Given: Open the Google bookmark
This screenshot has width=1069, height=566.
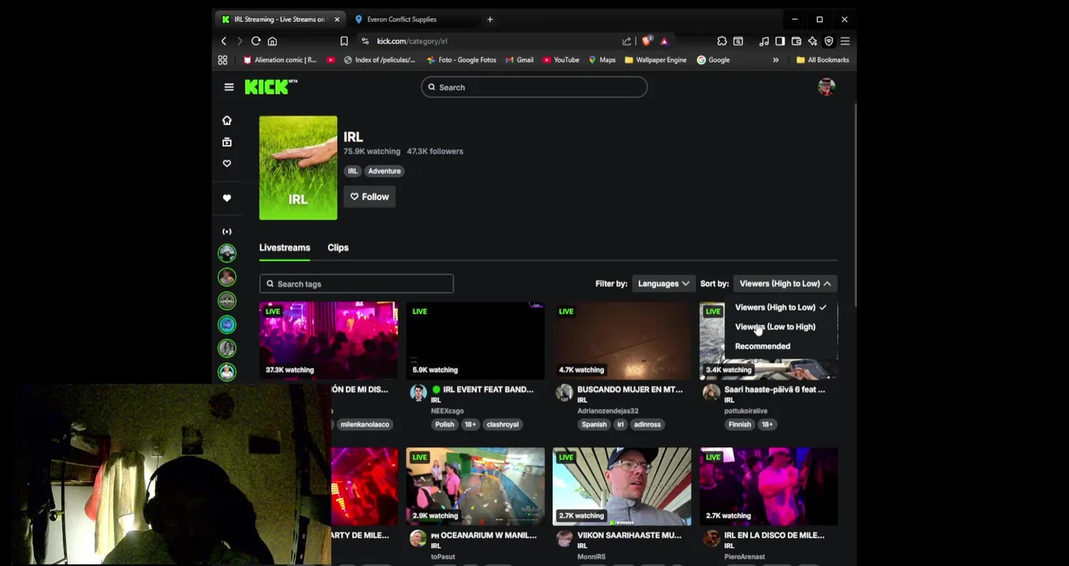Looking at the screenshot, I should point(714,60).
